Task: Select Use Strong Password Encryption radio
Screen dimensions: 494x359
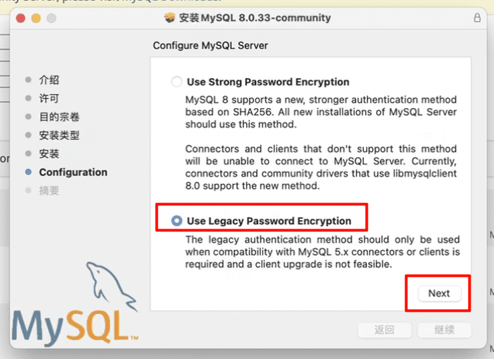Action: (177, 82)
